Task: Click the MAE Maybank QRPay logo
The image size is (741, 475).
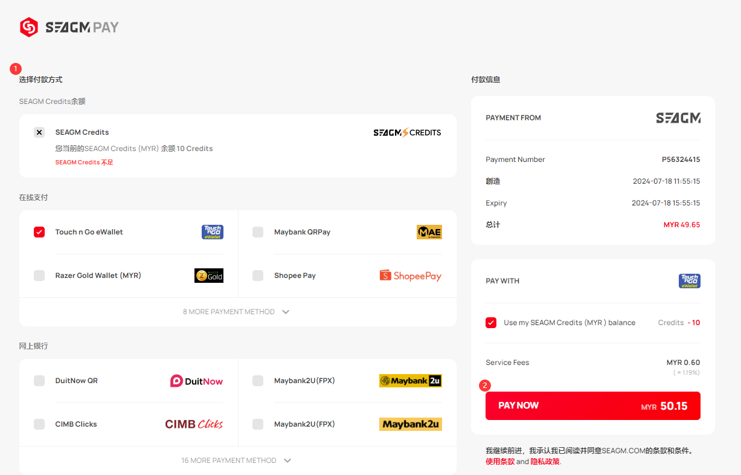Action: (429, 232)
